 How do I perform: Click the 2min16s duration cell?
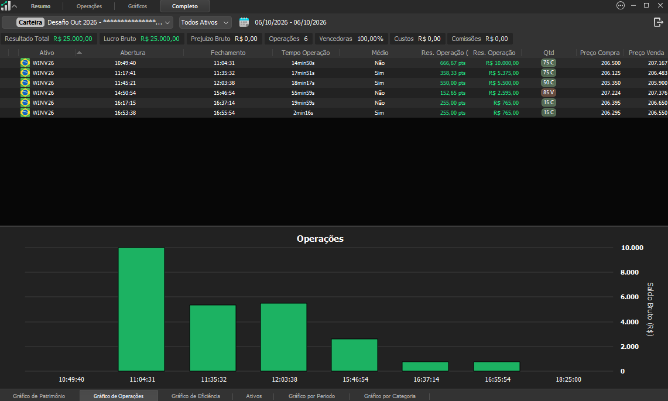point(303,113)
